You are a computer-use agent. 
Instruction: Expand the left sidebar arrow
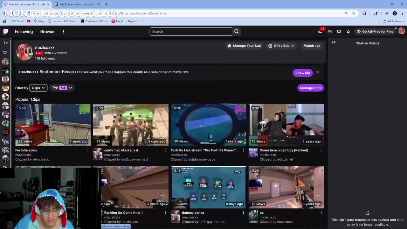coord(6,43)
